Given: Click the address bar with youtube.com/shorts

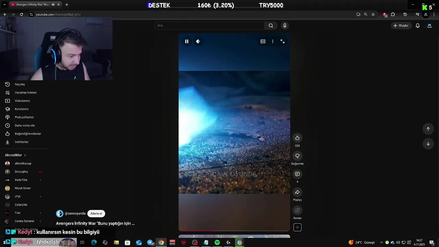Looking at the screenshot, I should tap(192, 14).
